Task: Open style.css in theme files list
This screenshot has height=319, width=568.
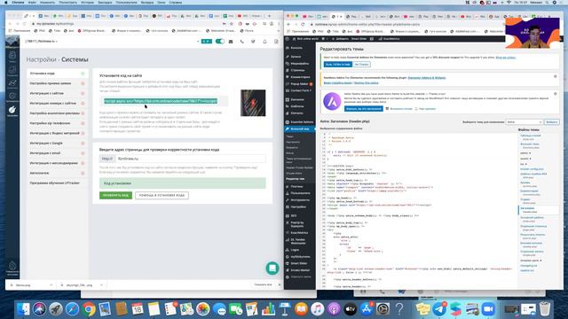Action: click(531, 137)
